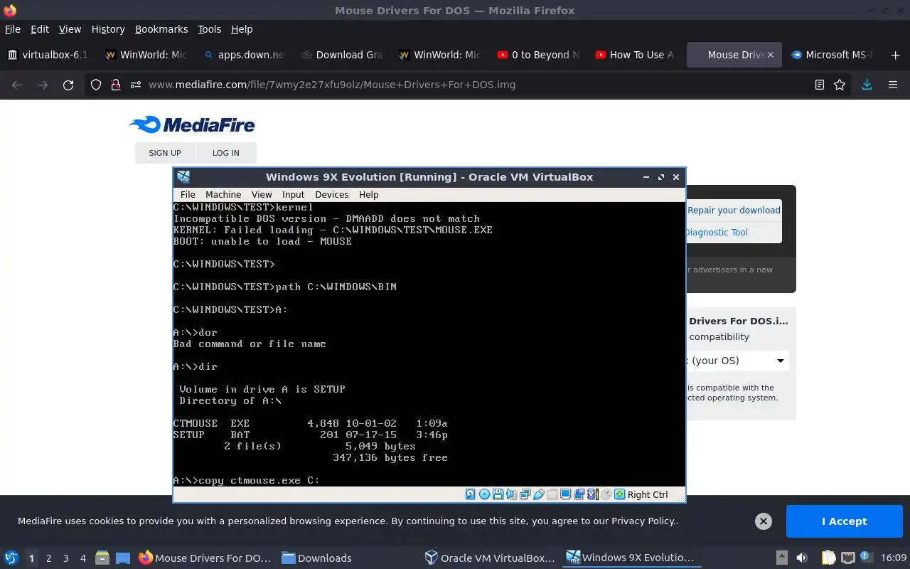Click Repair your download link
Screen dimensions: 910x569
point(734,211)
